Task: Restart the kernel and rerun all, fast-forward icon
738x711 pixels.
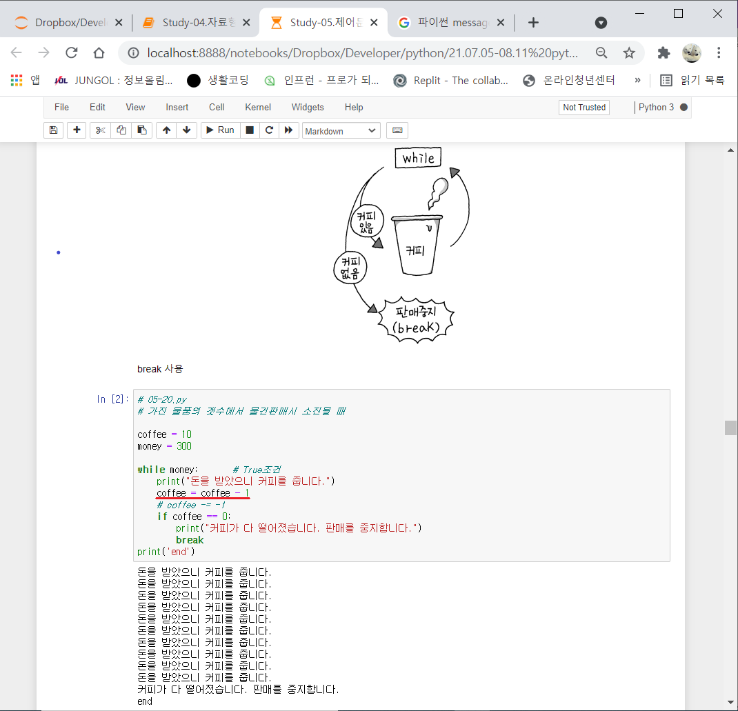Action: point(288,130)
